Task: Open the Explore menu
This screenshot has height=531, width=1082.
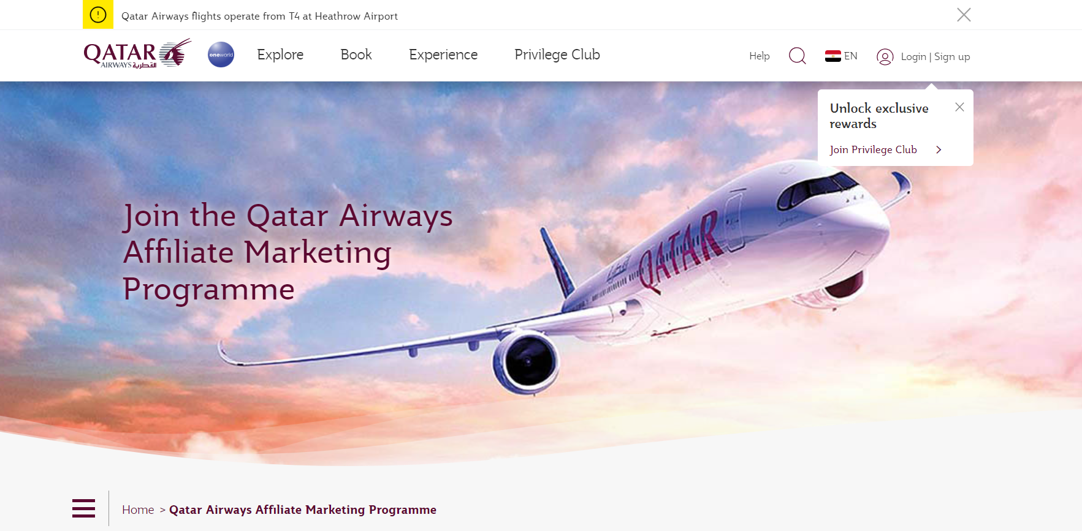Action: [280, 55]
